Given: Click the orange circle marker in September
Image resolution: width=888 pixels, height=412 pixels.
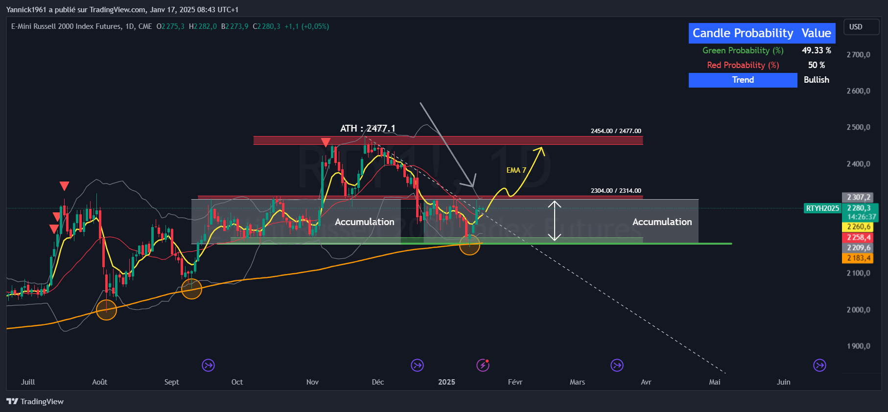Looking at the screenshot, I should pos(191,289).
